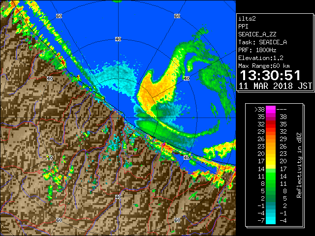
Task: Pick the teal legend swatch beside -1
Action: tap(271, 206)
